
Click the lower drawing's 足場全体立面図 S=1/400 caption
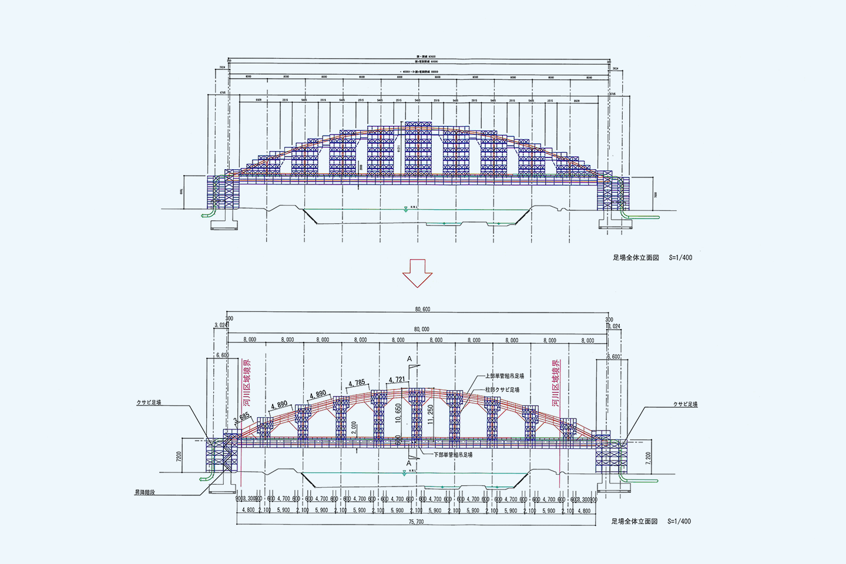(651, 521)
